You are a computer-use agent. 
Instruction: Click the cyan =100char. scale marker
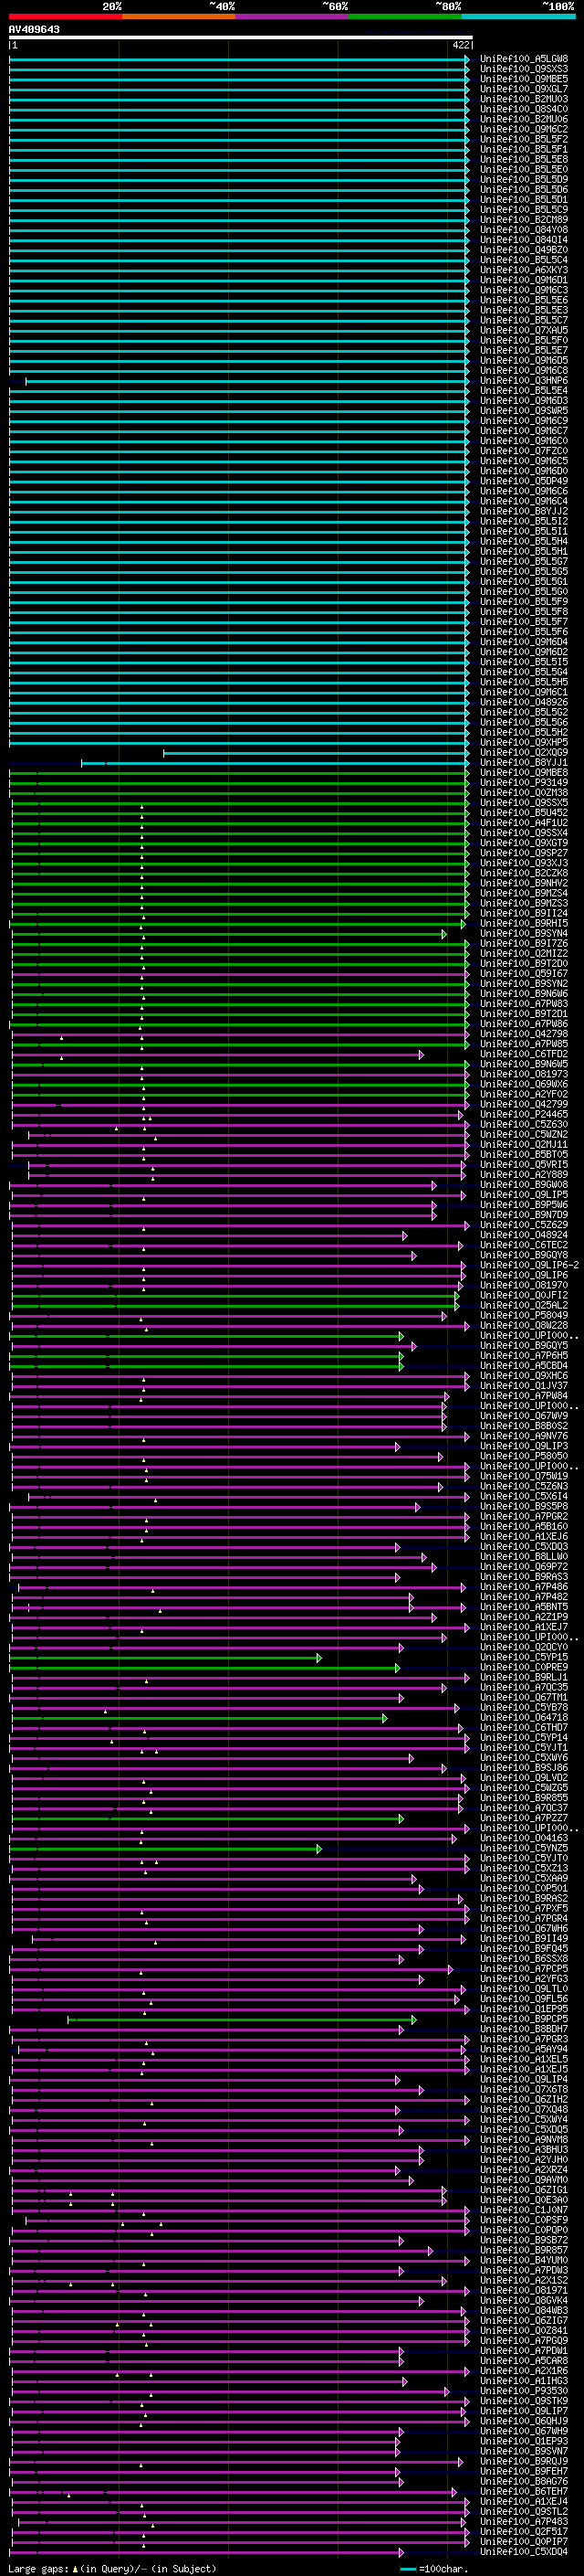408,2569
